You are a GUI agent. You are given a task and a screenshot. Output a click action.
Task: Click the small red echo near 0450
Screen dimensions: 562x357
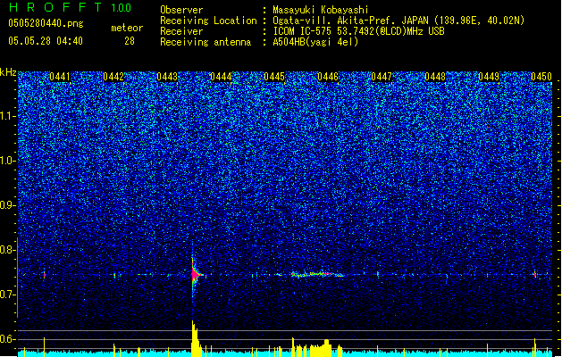point(535,275)
